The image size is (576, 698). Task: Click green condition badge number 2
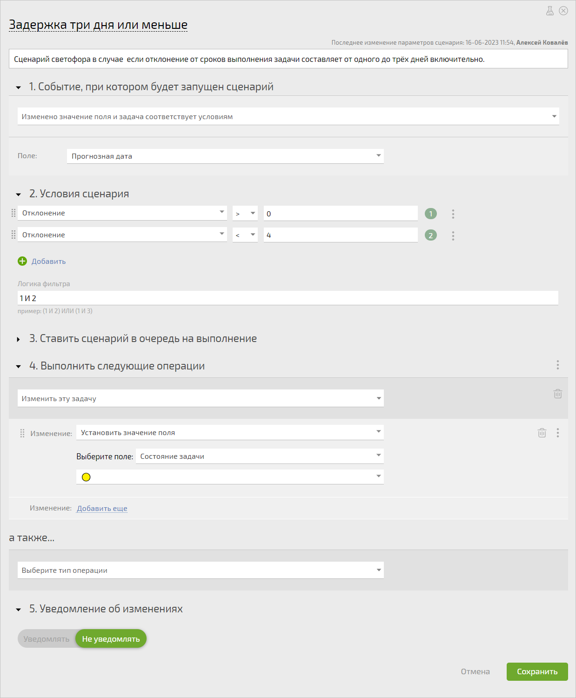click(x=431, y=235)
